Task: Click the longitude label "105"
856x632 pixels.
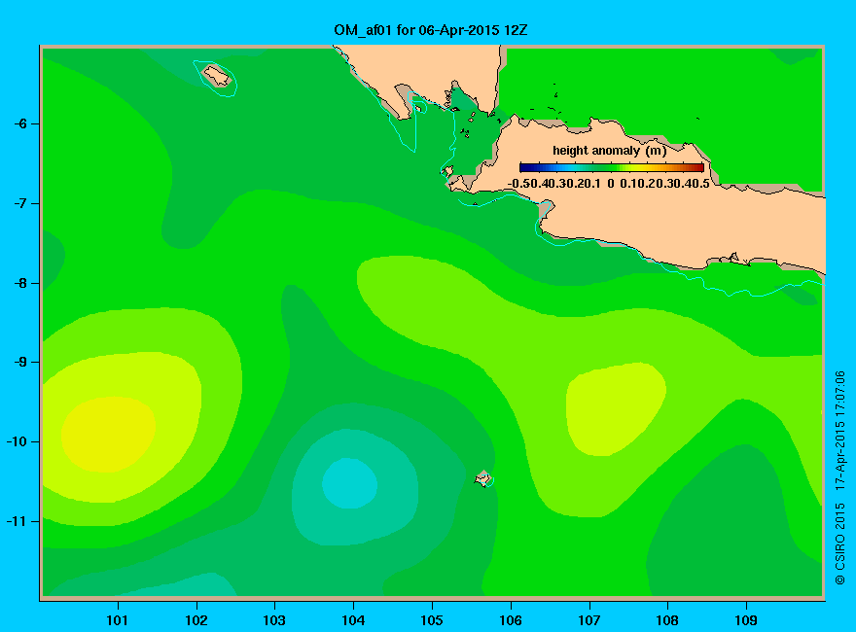Action: [x=432, y=620]
